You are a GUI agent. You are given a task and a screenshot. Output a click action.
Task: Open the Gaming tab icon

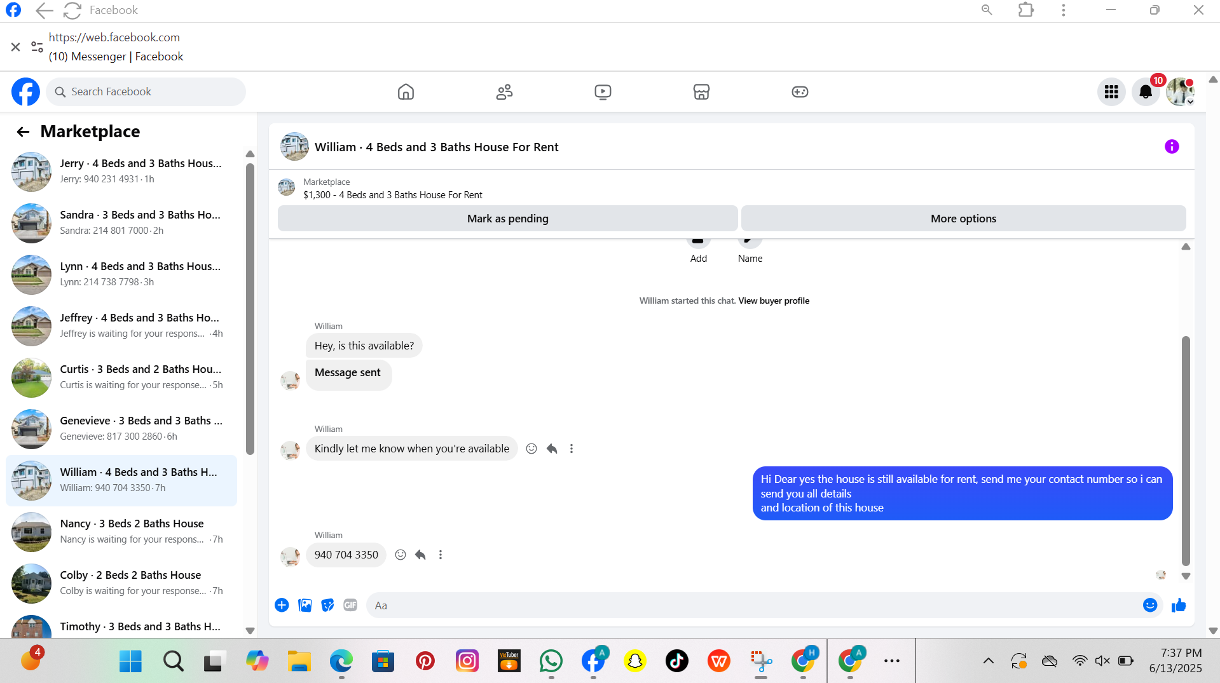click(800, 92)
